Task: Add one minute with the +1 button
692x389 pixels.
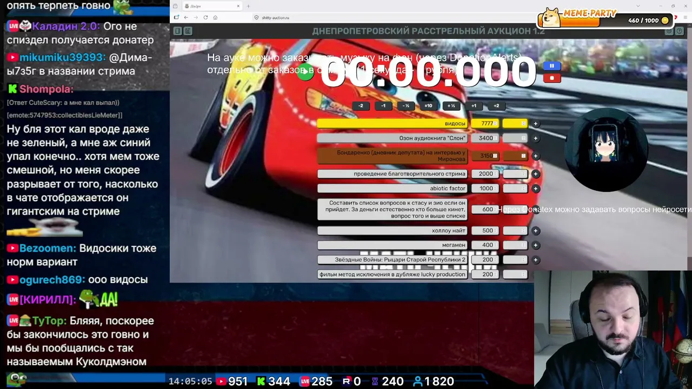Action: tap(474, 106)
